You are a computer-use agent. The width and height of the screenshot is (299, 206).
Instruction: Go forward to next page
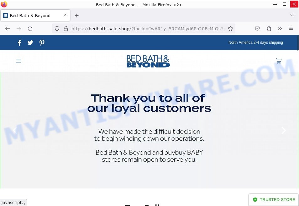(19, 28)
